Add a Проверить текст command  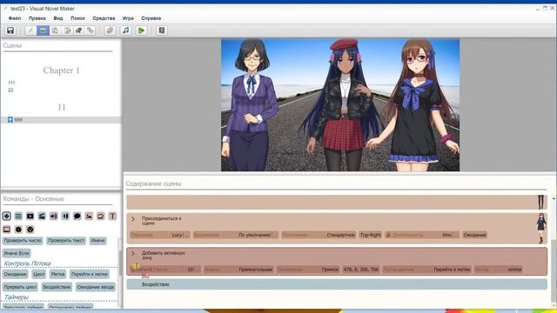(66, 241)
